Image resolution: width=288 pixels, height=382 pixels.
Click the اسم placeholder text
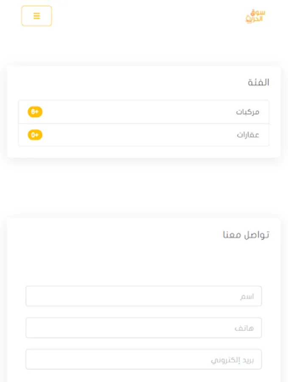click(247, 296)
